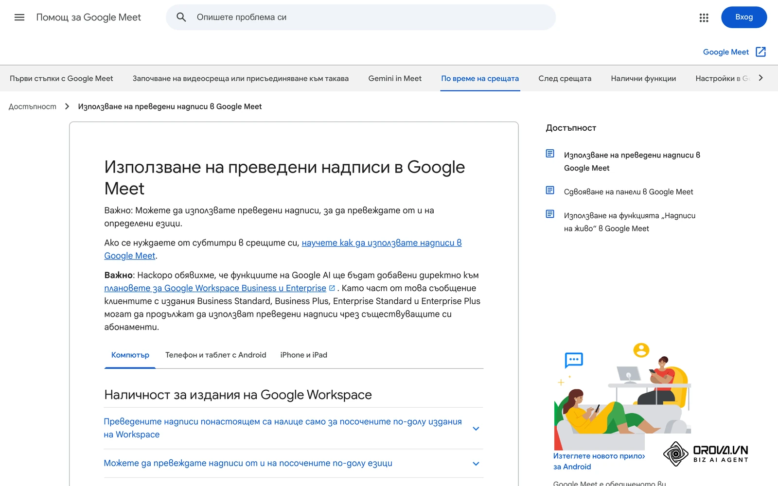Screen dimensions: 778x486
Task: Switch to iPhone и iPad tab
Action: click(x=304, y=355)
